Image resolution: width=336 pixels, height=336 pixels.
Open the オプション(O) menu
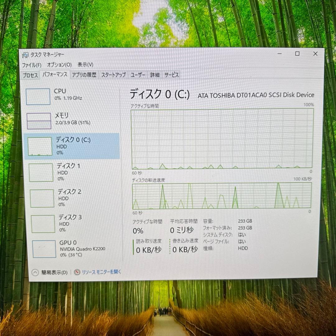click(x=59, y=65)
